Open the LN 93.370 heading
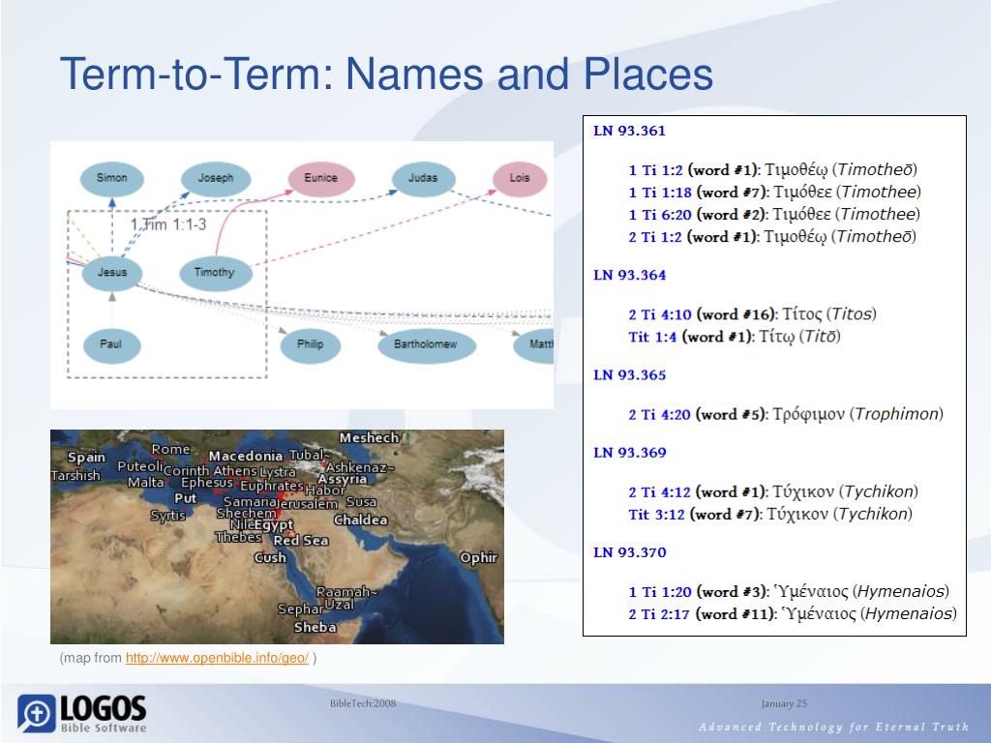This screenshot has height=743, width=991. [x=629, y=552]
